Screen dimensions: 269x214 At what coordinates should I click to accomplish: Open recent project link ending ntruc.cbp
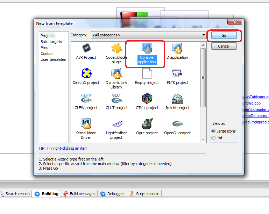coord(252,103)
